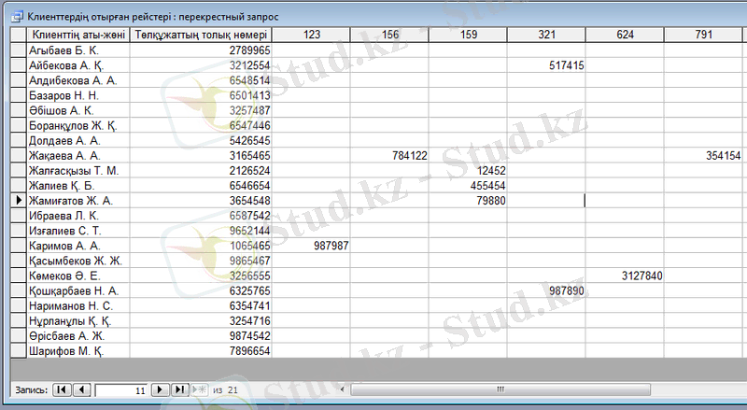Click passport number 6354741
The width and height of the screenshot is (747, 410).
(201, 305)
